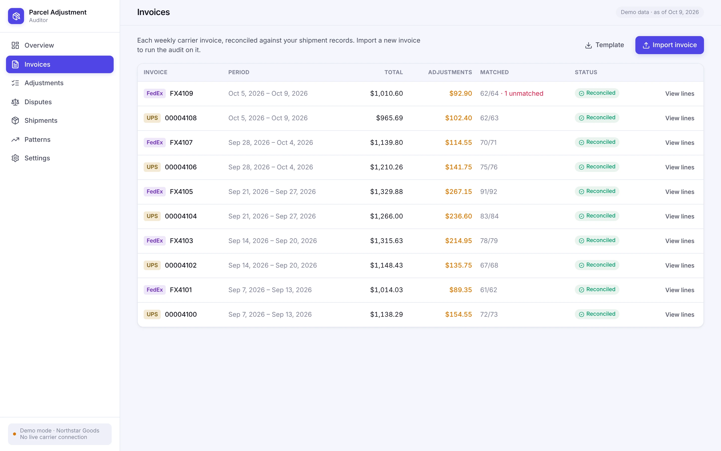
Task: Click the UPS badge for 00004104
Action: point(152,216)
